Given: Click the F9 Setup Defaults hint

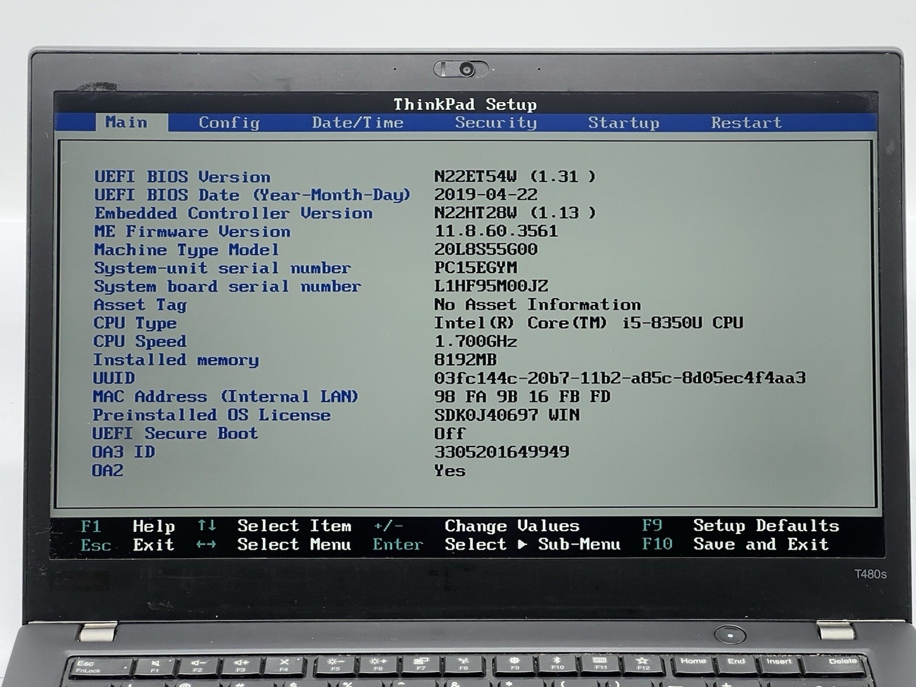Looking at the screenshot, I should (740, 526).
